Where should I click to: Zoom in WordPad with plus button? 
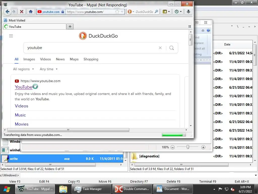coord(203,147)
